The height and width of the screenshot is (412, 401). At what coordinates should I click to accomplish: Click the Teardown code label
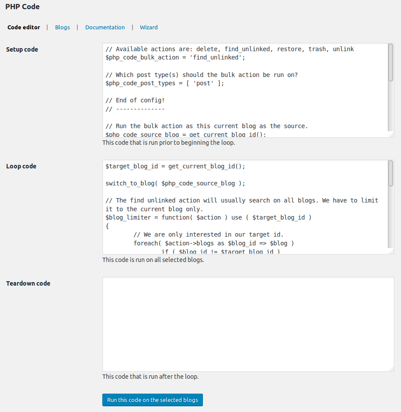tap(28, 283)
